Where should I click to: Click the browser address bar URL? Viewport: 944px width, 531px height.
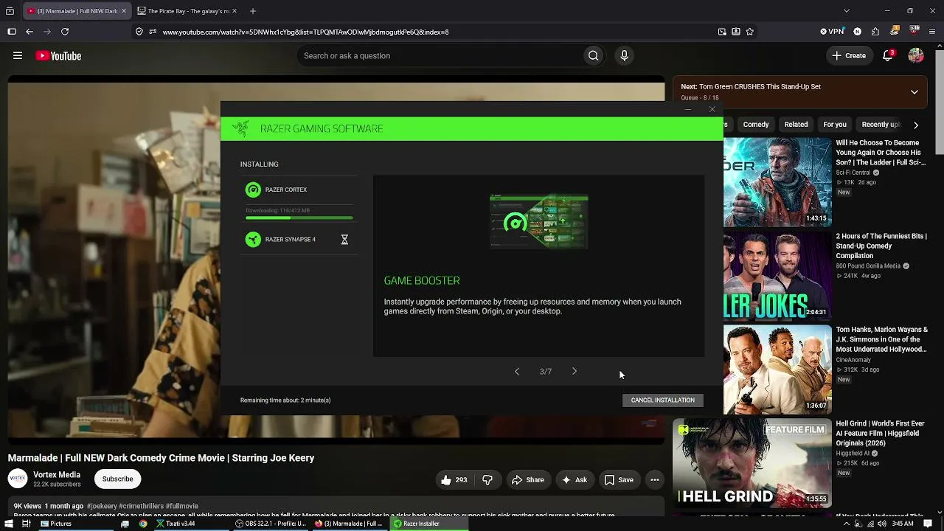pos(305,32)
